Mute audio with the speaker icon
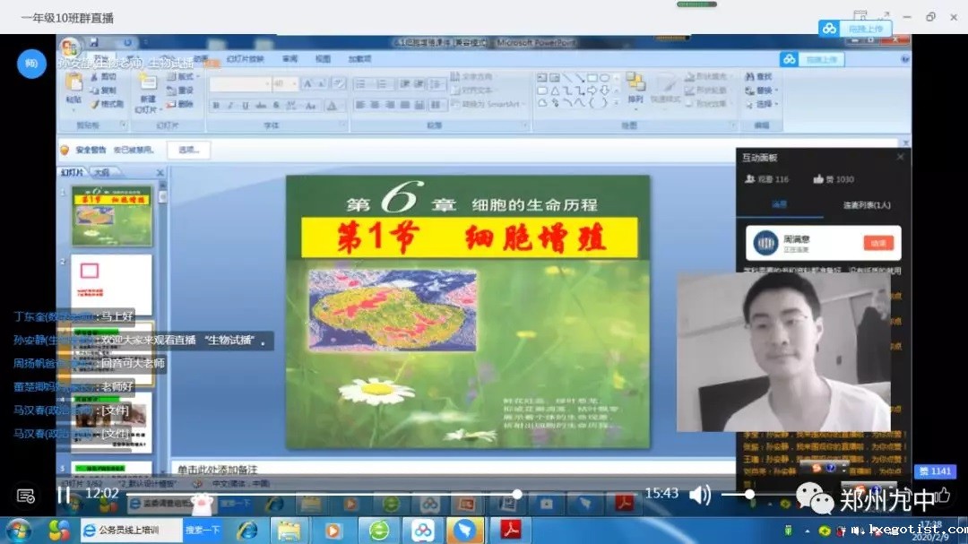Image resolution: width=968 pixels, height=544 pixels. click(700, 494)
